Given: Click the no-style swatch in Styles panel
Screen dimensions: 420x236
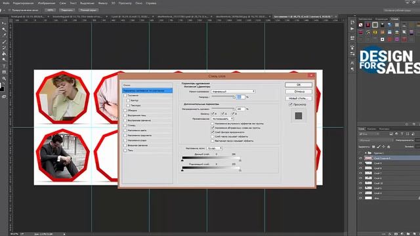Looking at the screenshot, I should pyautogui.click(x=361, y=25).
